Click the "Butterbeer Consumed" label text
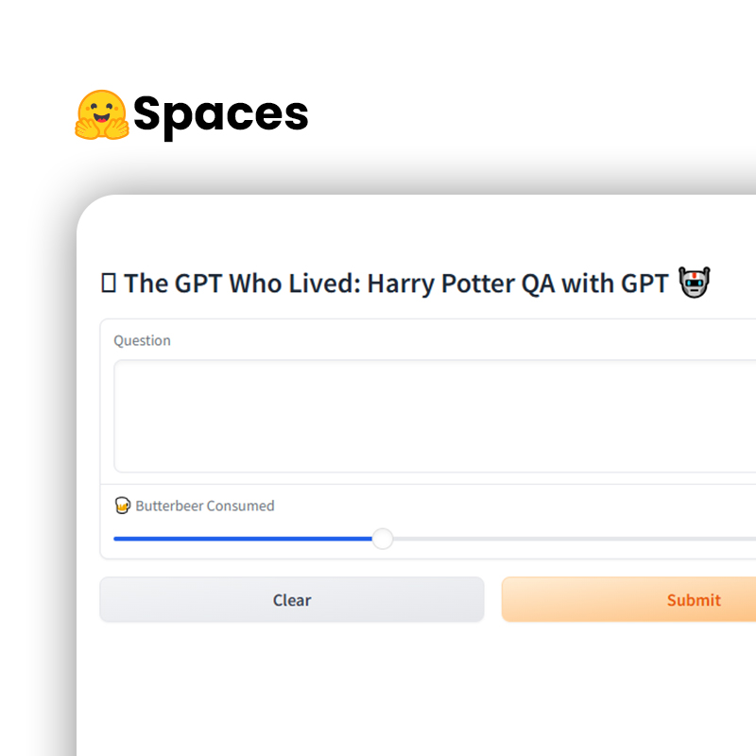 [205, 506]
